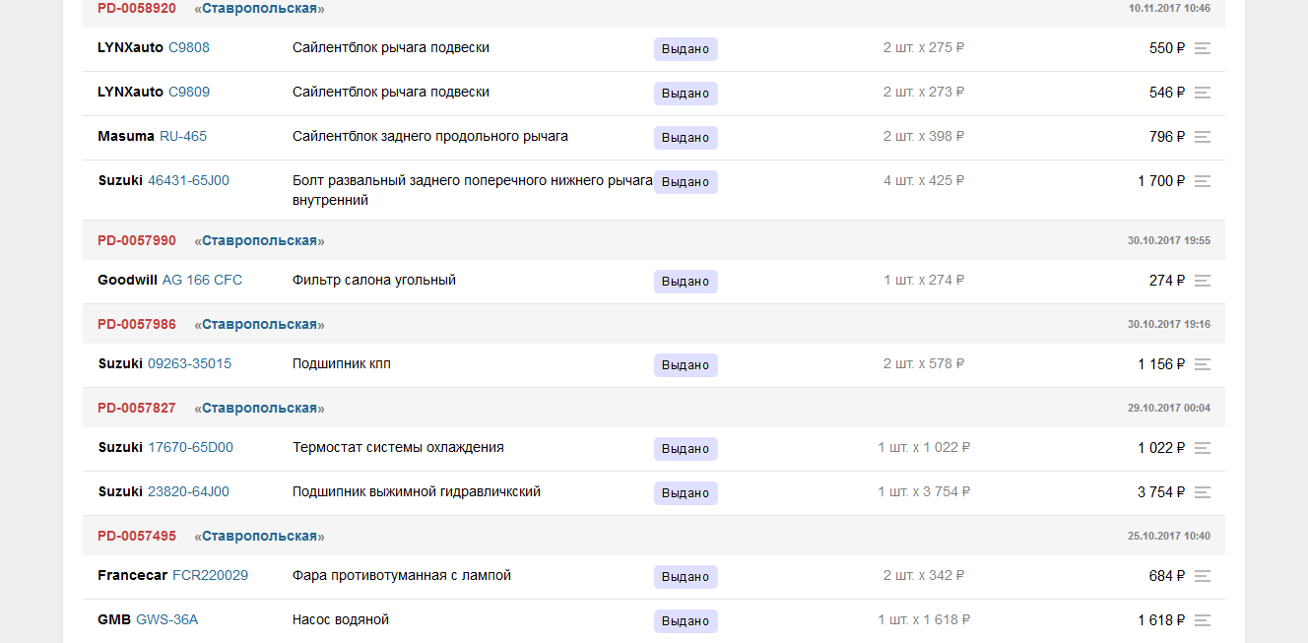Viewport: 1308px width, 643px height.
Task: Open the menu icon for GMB GWS-36A row
Action: 1202,620
